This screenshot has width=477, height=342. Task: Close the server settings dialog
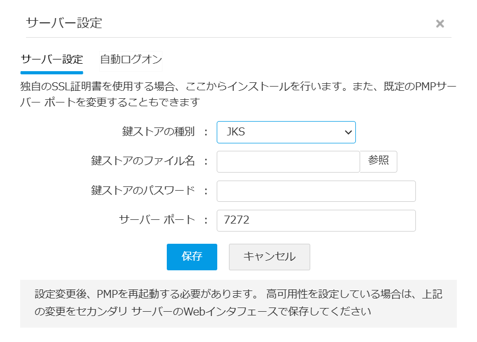click(x=440, y=24)
